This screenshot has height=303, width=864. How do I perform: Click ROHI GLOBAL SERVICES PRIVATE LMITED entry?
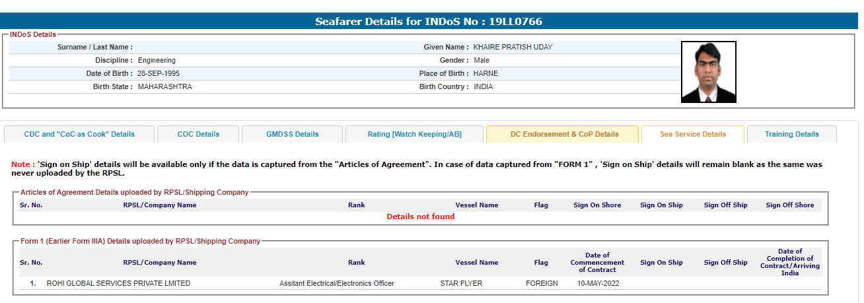[118, 283]
